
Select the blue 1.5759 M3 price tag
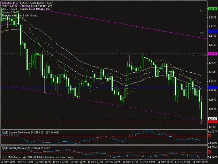coord(212,31)
